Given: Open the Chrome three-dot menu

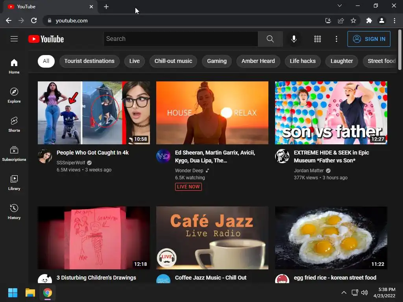Looking at the screenshot, I should (x=394, y=20).
